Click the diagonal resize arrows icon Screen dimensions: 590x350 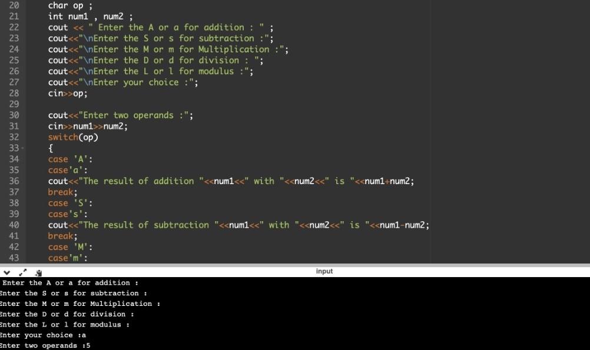click(x=22, y=272)
